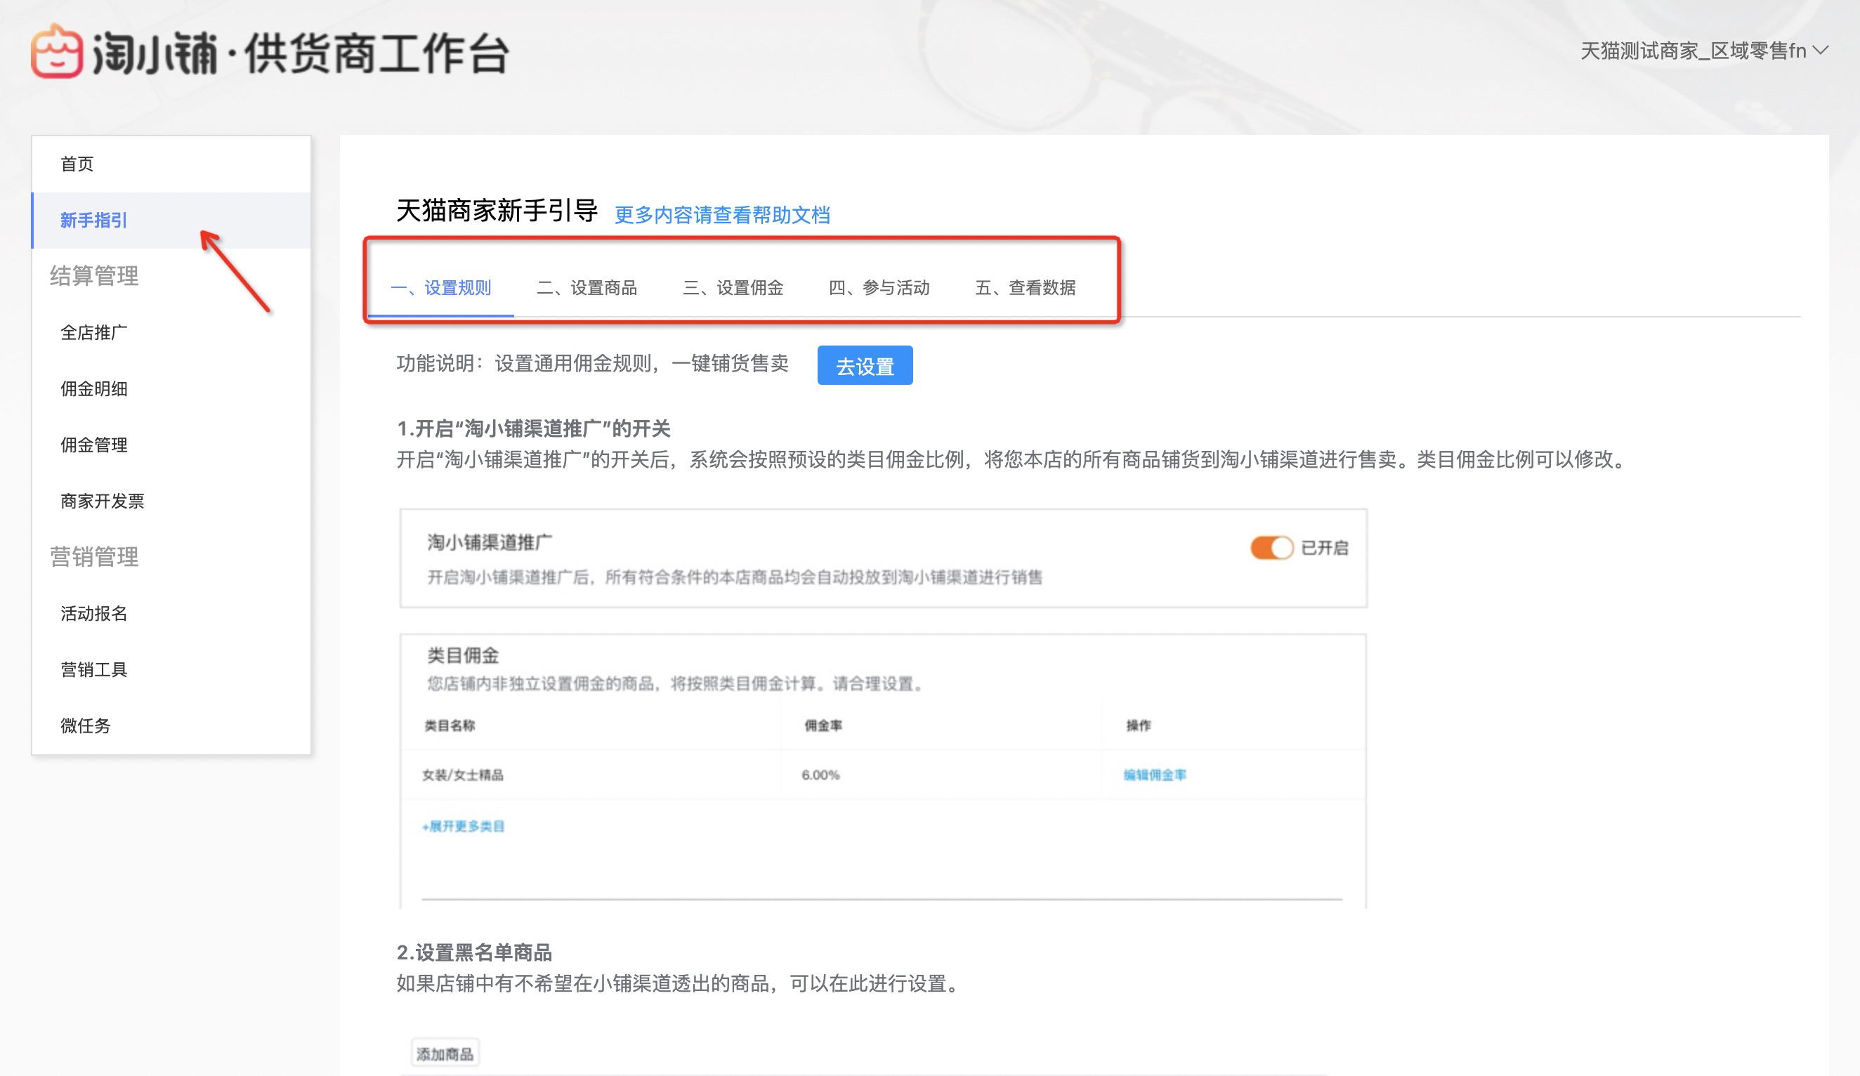1860x1076 pixels.
Task: Click the 类目佣金 section title
Action: [x=463, y=655]
